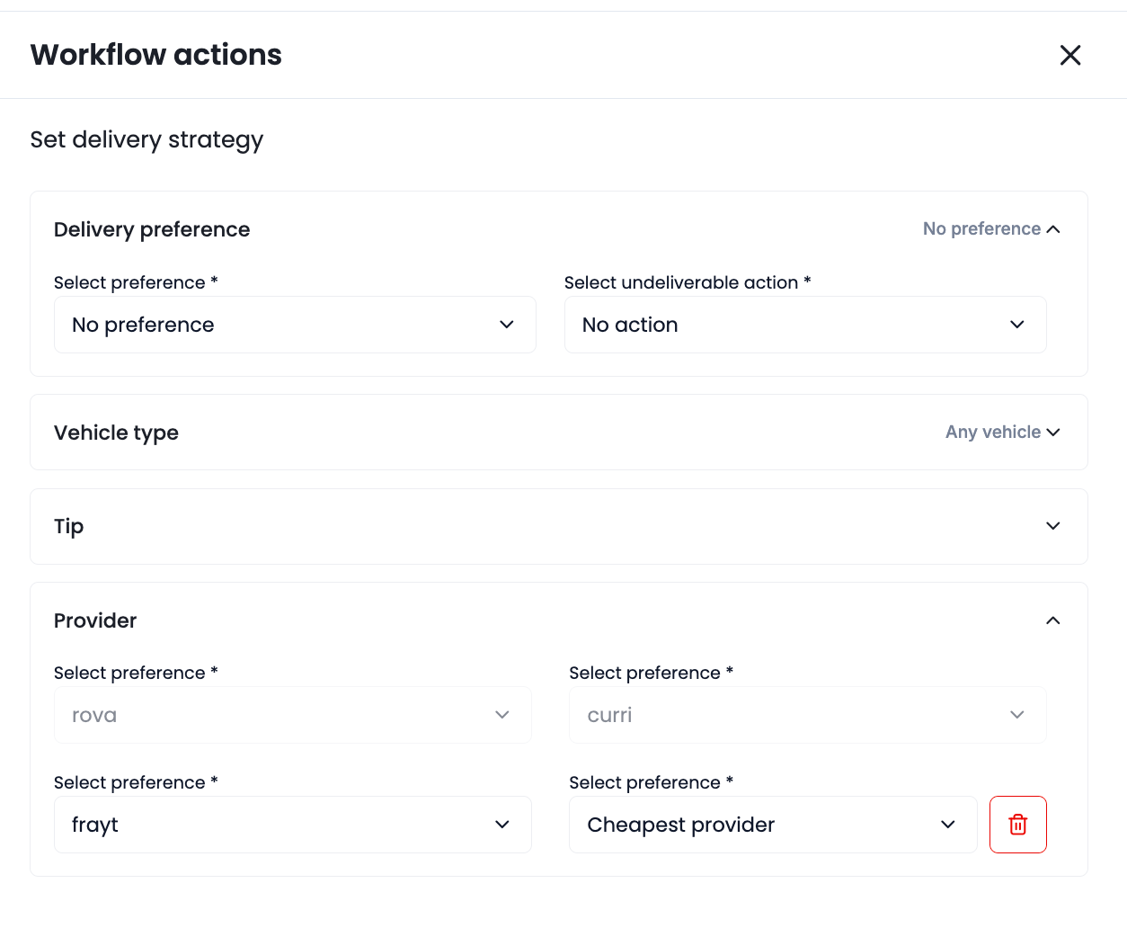
Task: Open the frayt provider dropdown
Action: (292, 825)
